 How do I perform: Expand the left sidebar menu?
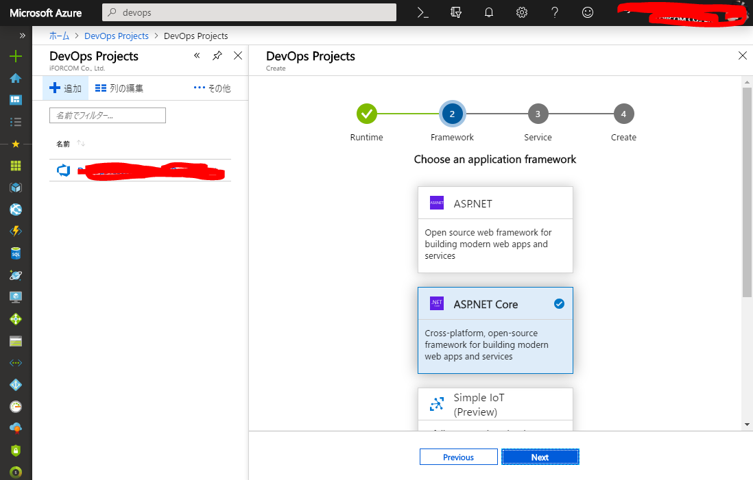pyautogui.click(x=22, y=36)
